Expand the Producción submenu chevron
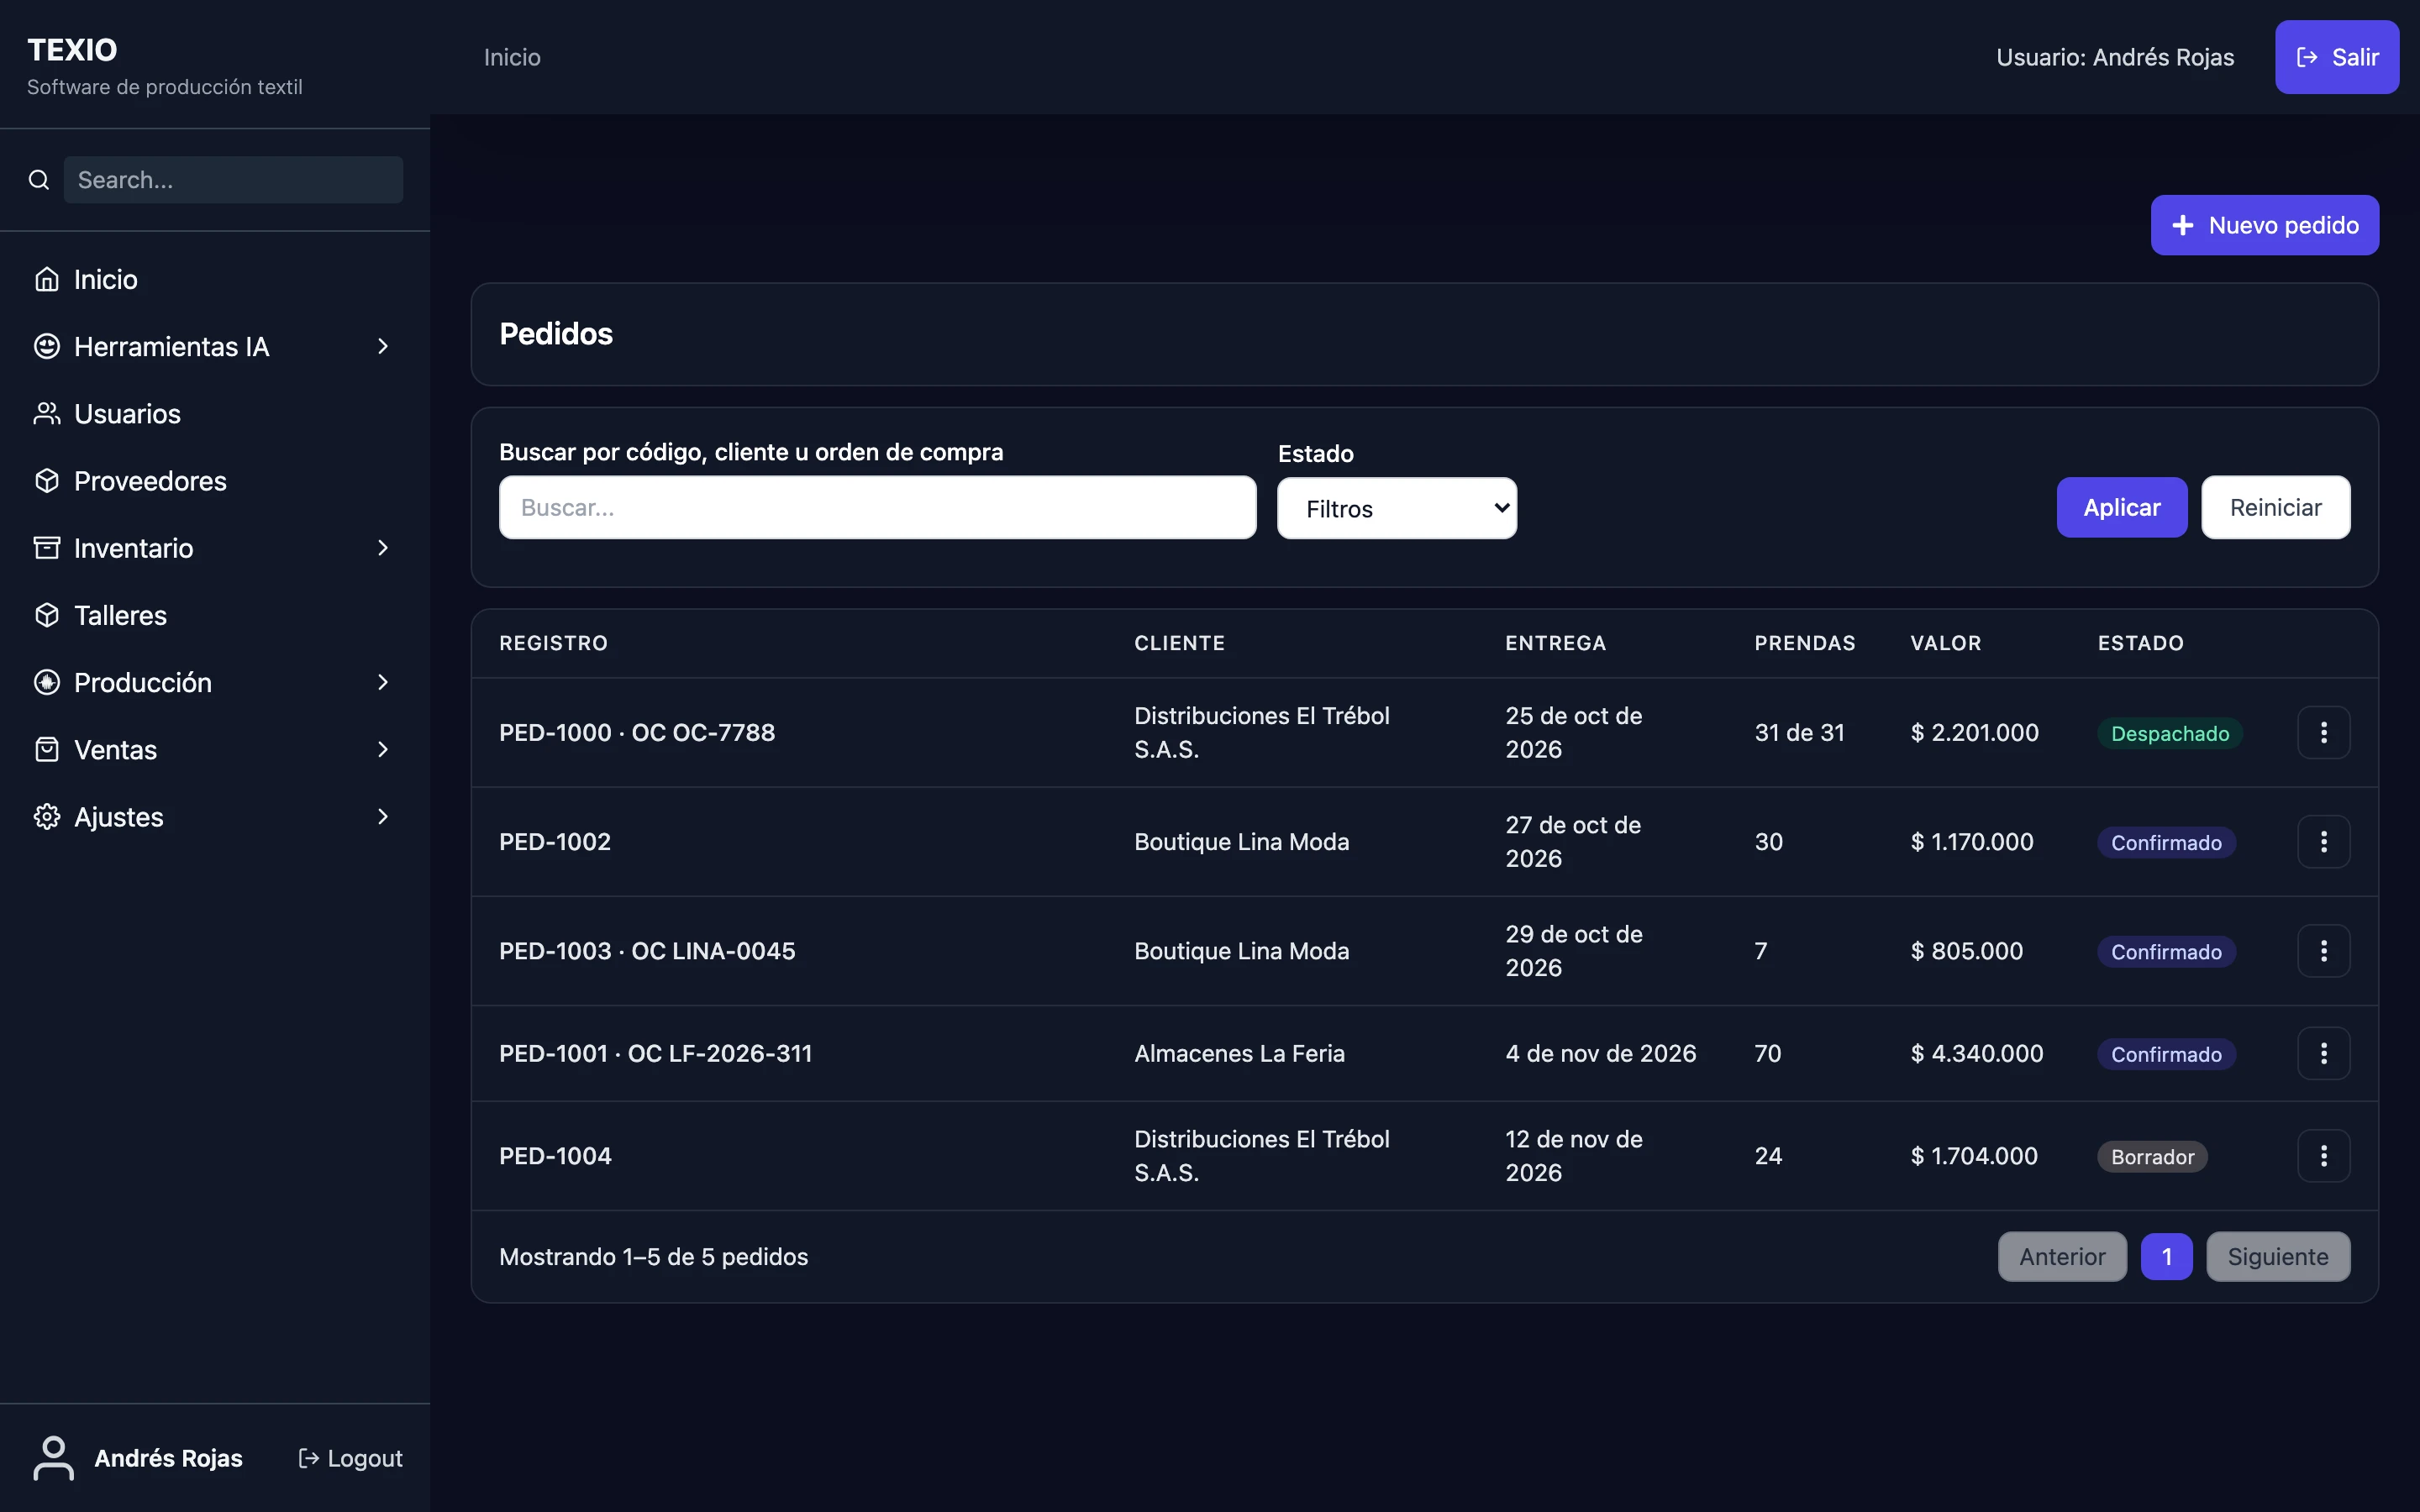The width and height of the screenshot is (2420, 1512). click(383, 682)
